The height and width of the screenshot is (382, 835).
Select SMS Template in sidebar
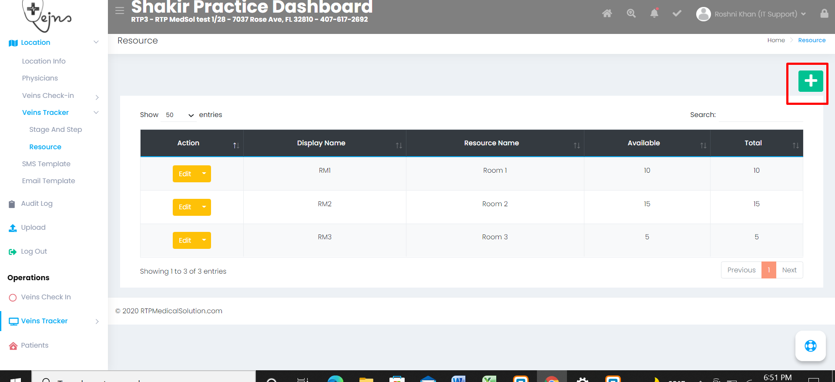point(46,164)
